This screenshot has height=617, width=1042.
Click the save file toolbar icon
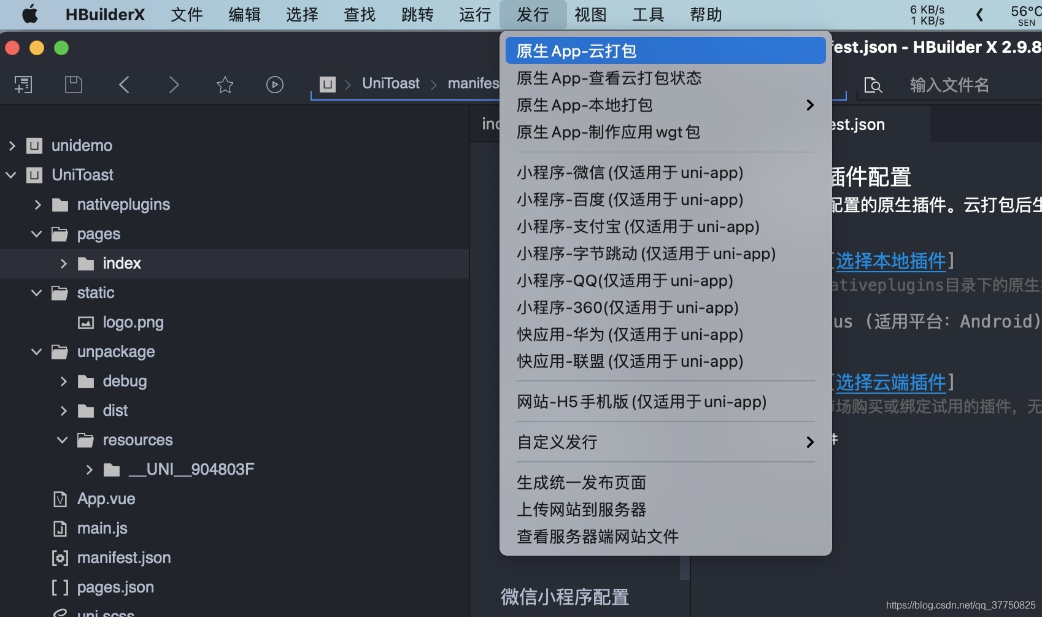click(x=74, y=84)
